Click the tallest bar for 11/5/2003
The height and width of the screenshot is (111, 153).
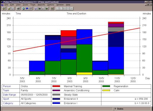[116, 48]
